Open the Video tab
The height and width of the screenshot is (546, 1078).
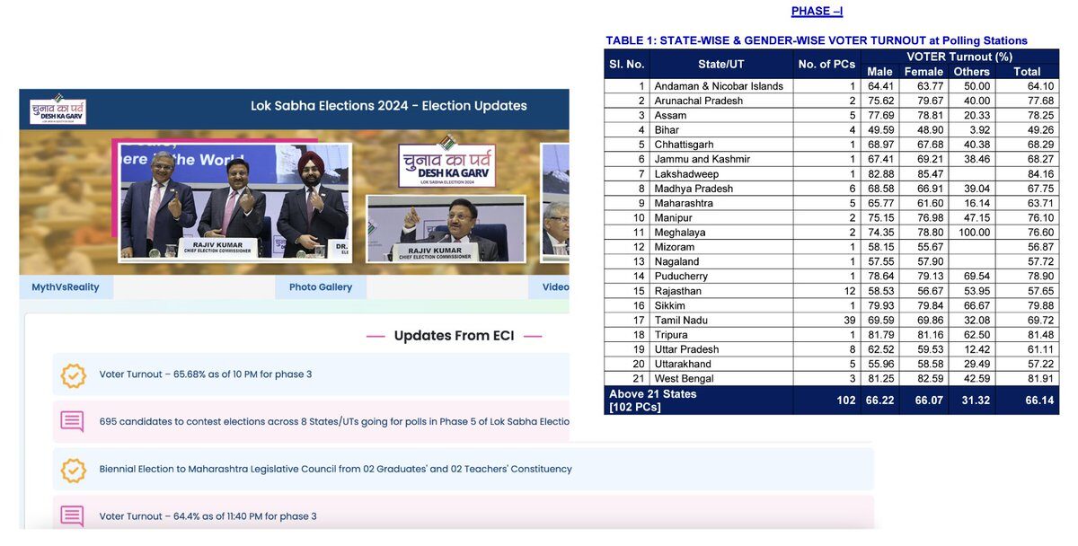coord(548,287)
